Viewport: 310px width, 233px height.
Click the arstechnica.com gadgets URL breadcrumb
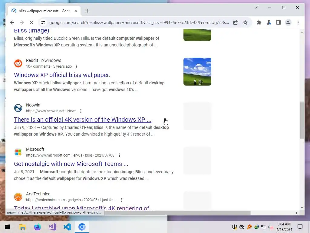click(x=71, y=200)
